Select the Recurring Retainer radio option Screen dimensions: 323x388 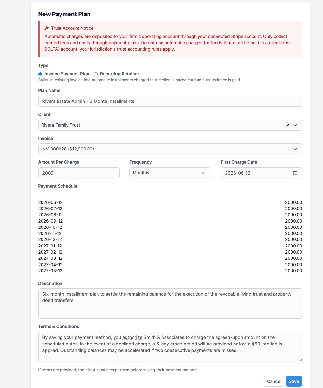96,74
